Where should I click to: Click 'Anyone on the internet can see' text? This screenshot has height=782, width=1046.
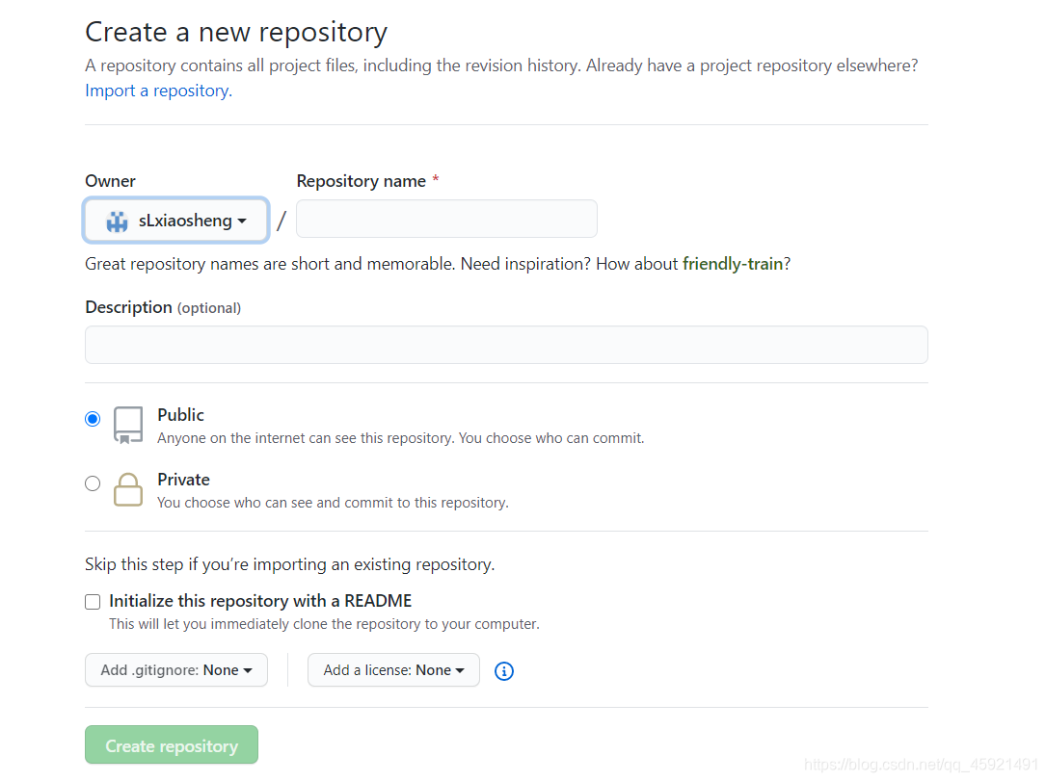(401, 438)
